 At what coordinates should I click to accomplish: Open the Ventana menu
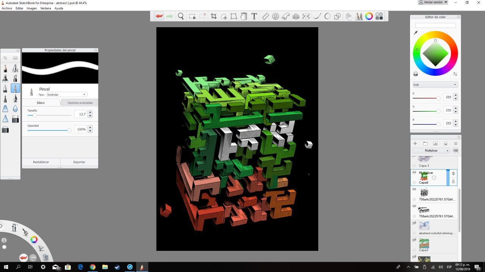click(x=45, y=8)
